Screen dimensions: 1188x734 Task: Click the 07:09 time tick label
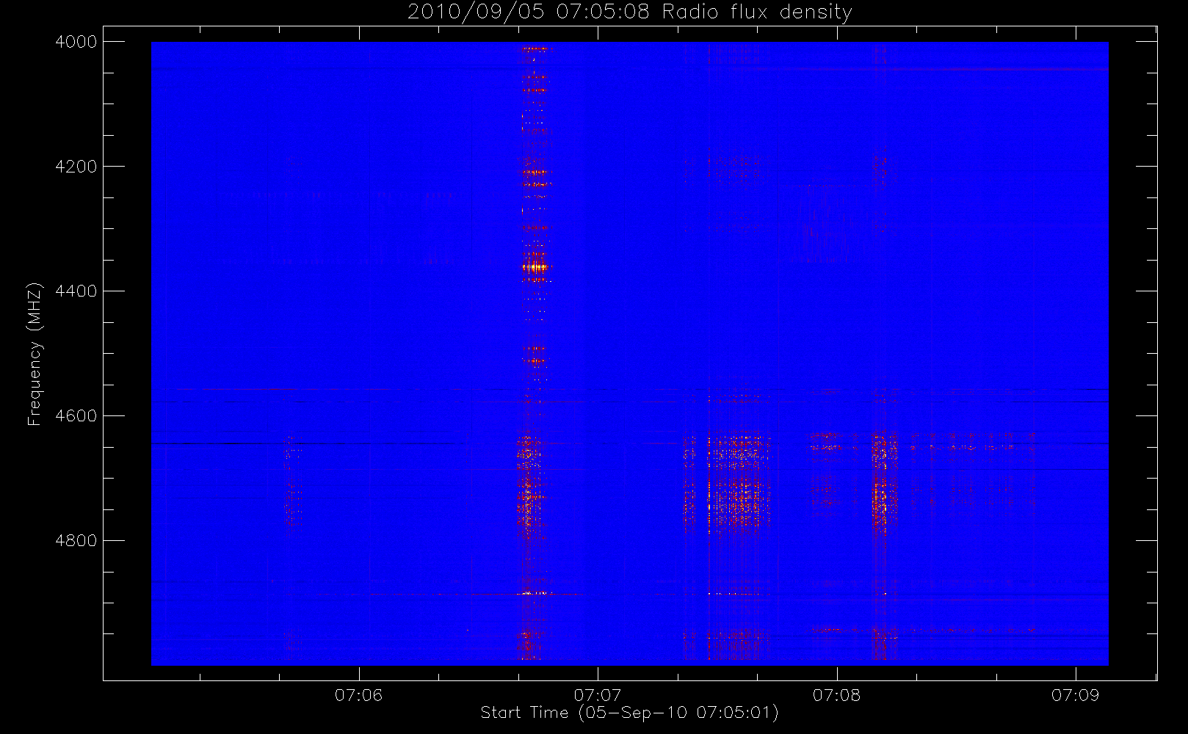pos(1075,695)
